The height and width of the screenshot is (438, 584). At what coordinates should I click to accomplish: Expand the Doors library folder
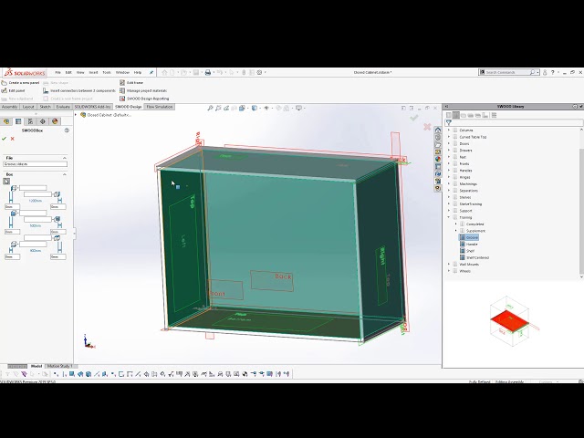pyautogui.click(x=449, y=144)
